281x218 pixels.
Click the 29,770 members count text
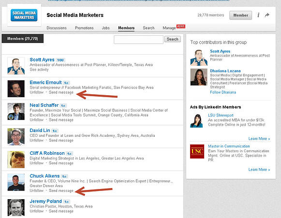211,15
